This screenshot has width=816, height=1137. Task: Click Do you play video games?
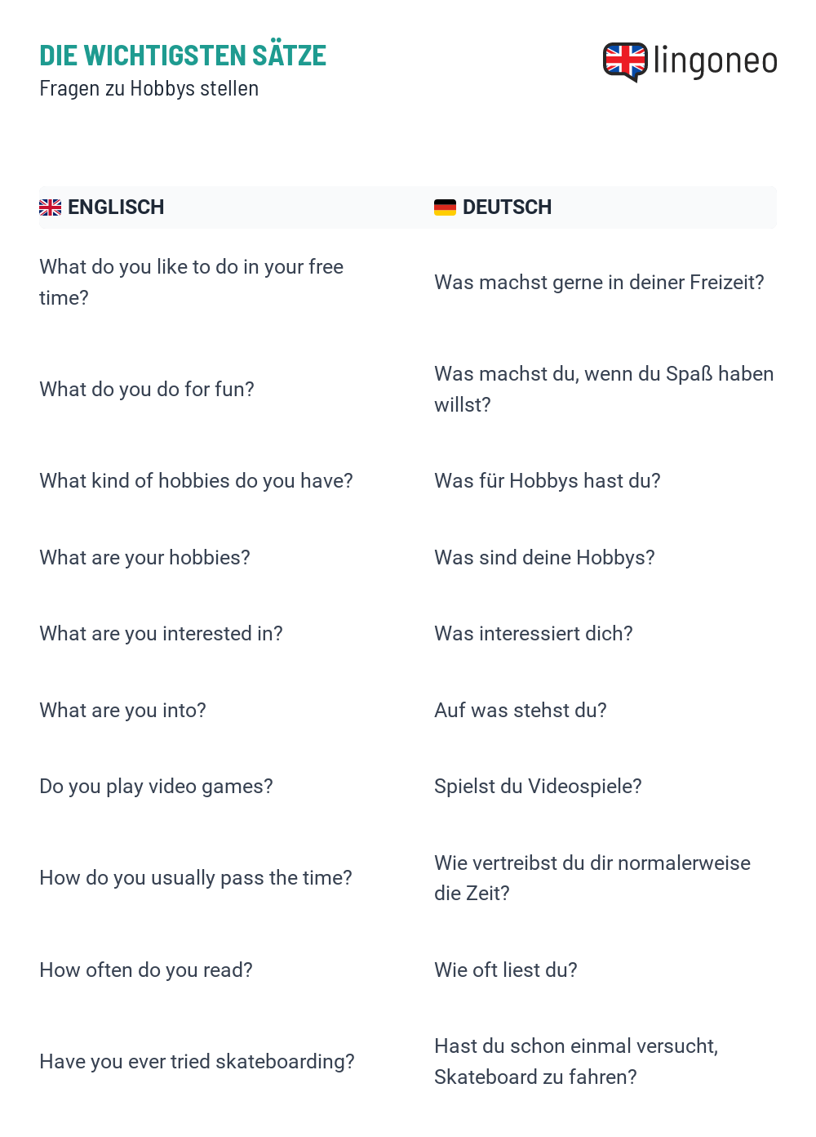pos(157,787)
